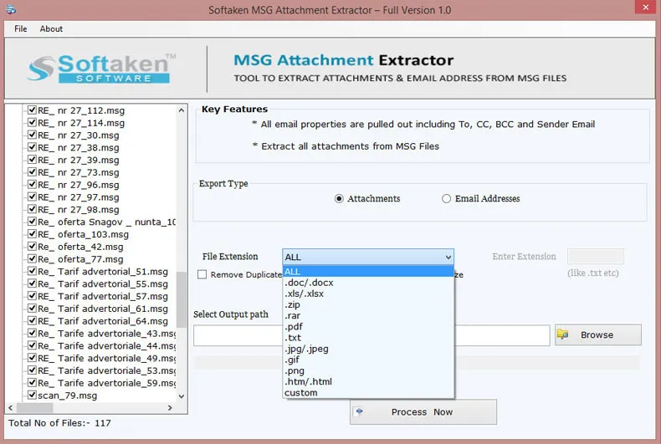Uncheck RE_ oferta_103.msg file
Screen dimensions: 661x444
[32, 234]
